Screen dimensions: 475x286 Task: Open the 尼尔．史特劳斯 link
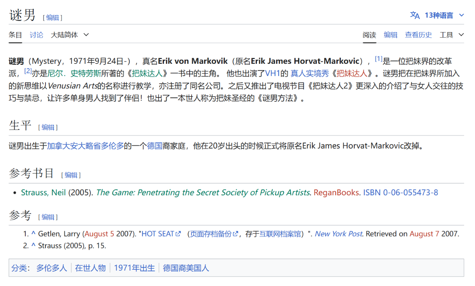click(x=74, y=73)
